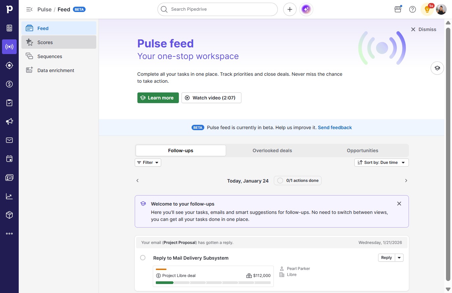The image size is (452, 293).
Task: Open Mail envelope sidebar icon
Action: pyautogui.click(x=9, y=140)
